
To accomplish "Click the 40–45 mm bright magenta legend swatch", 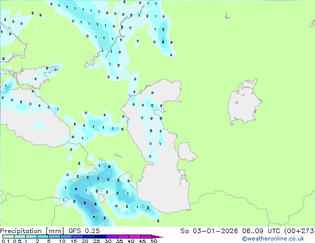I will coord(135,237).
